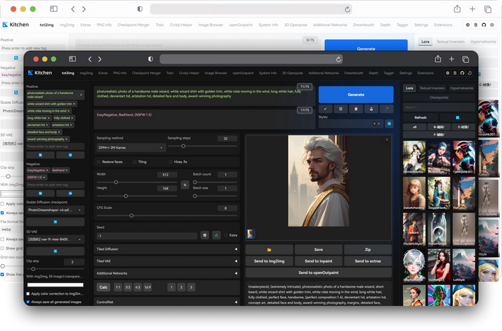Toggle the front browser sidebar icon
Image resolution: width=502 pixels, height=331 pixels.
tap(72, 59)
